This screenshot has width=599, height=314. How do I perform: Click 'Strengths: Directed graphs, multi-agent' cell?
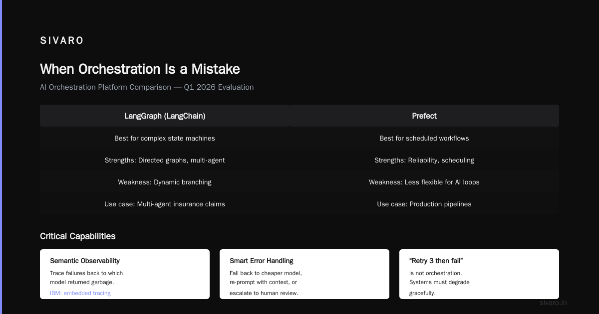coord(165,160)
